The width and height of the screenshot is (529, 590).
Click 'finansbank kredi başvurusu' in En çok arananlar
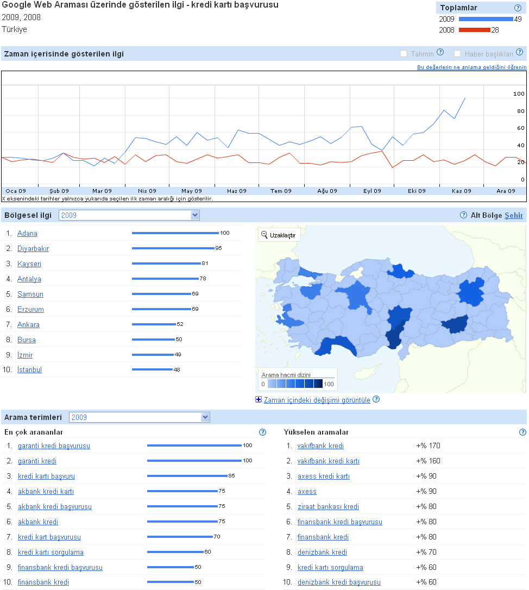(x=60, y=567)
